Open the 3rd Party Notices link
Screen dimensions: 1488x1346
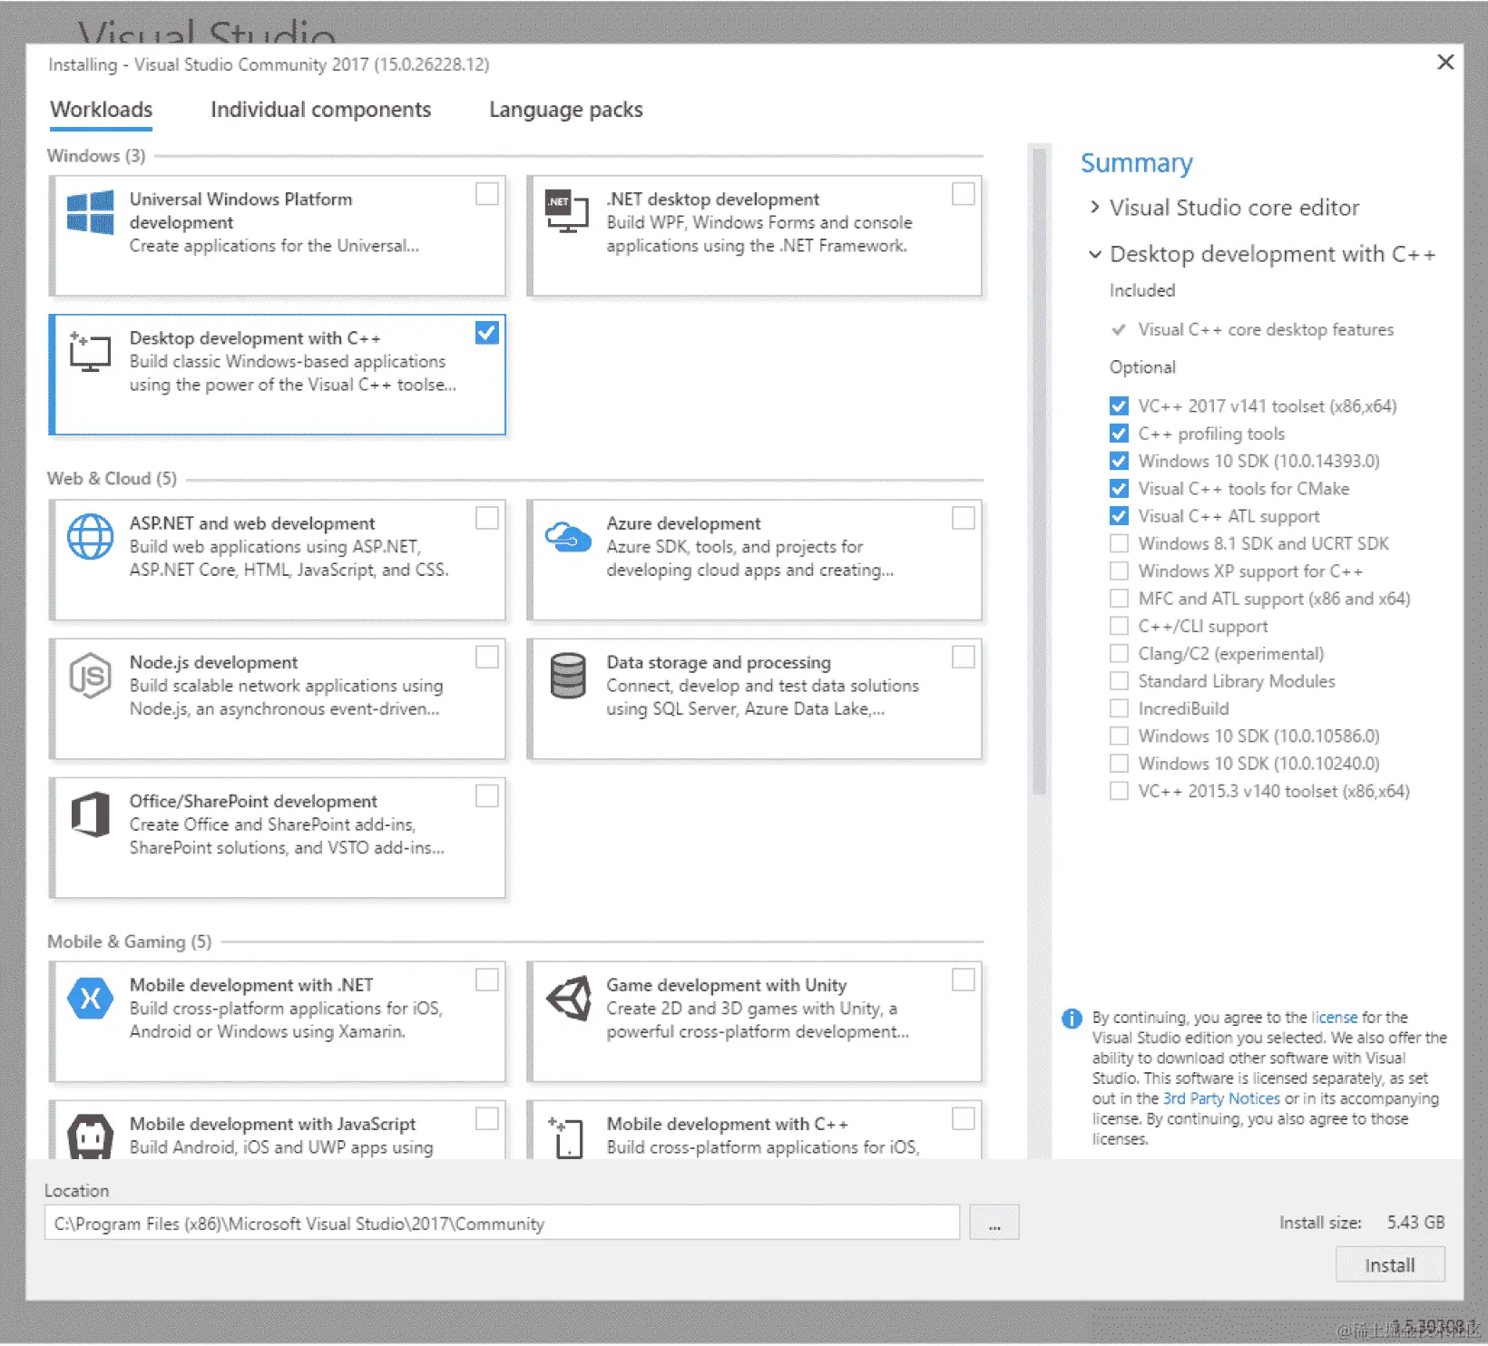click(1221, 1099)
